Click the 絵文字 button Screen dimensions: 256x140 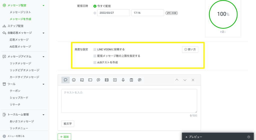coord(67,124)
